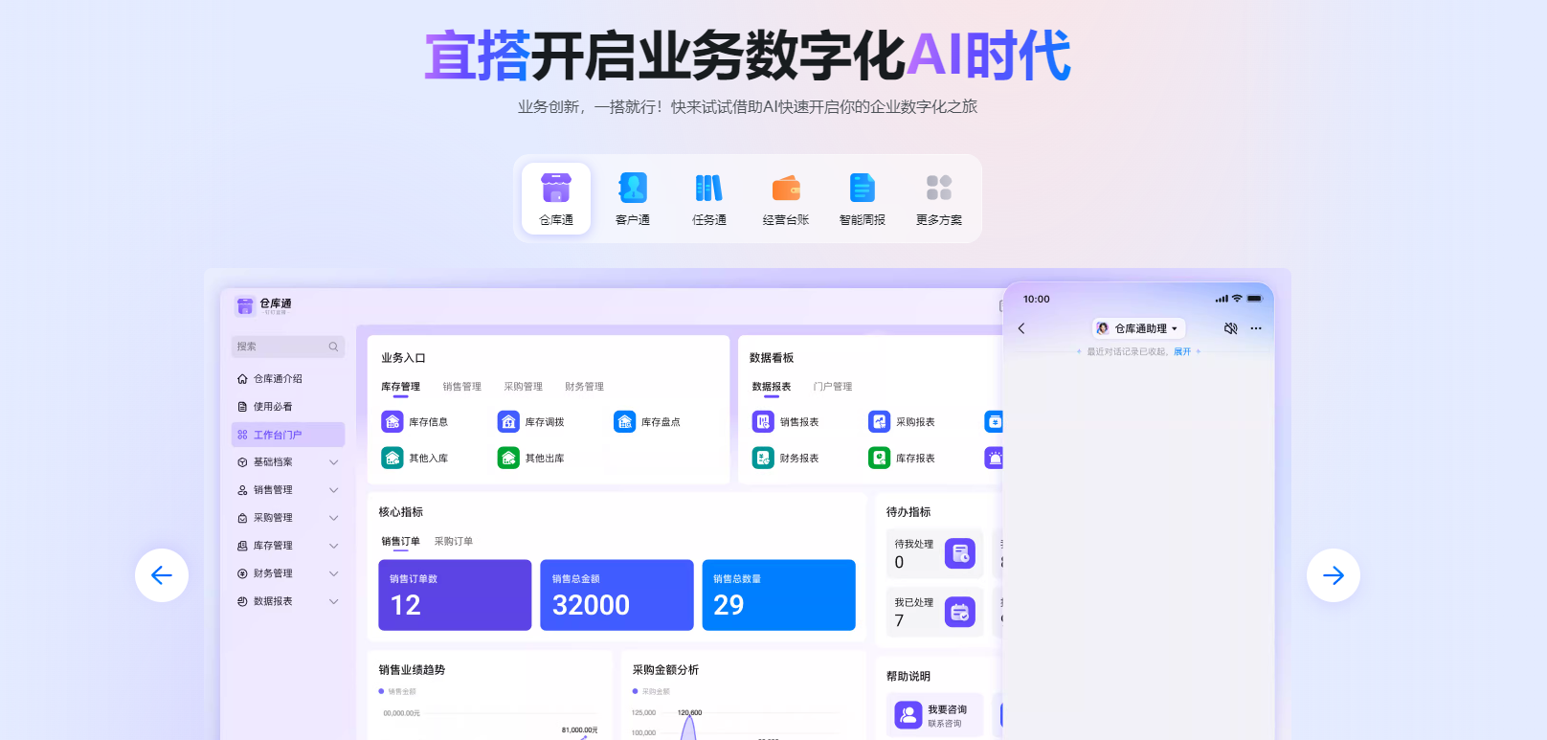Switch to the 采购订单 tab

pos(454,542)
